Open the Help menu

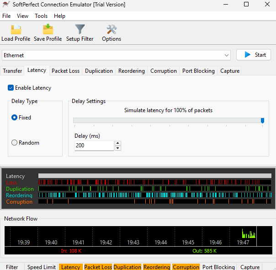(59, 16)
